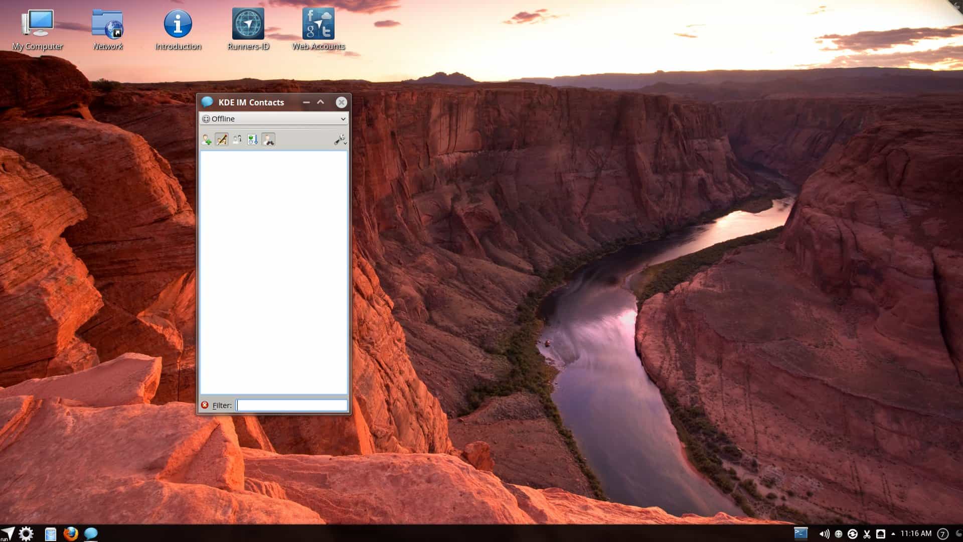Open system settings gear in taskbar
The width and height of the screenshot is (963, 542).
(x=26, y=533)
